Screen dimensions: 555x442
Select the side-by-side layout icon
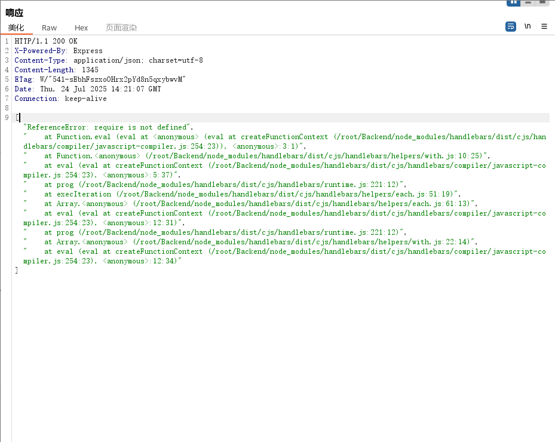point(513,2)
